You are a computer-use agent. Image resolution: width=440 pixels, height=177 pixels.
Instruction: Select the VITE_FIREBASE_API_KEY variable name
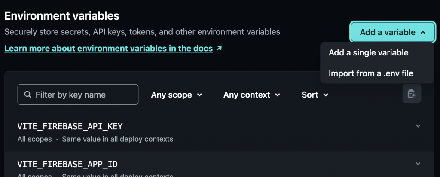pyautogui.click(x=70, y=126)
